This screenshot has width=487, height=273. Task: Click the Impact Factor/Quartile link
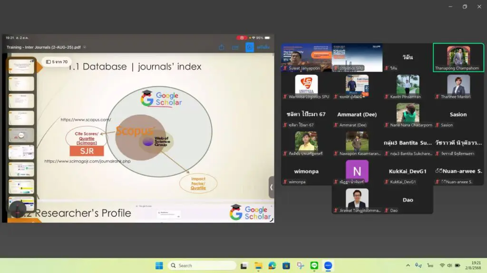pos(198,183)
